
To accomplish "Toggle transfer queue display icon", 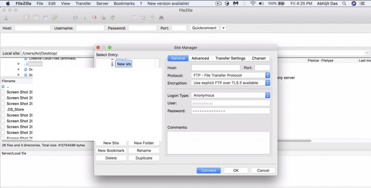I will pos(54,18).
